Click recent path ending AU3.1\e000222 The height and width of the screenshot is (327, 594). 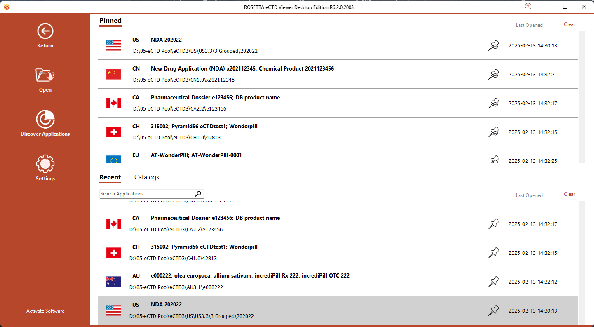click(176, 287)
